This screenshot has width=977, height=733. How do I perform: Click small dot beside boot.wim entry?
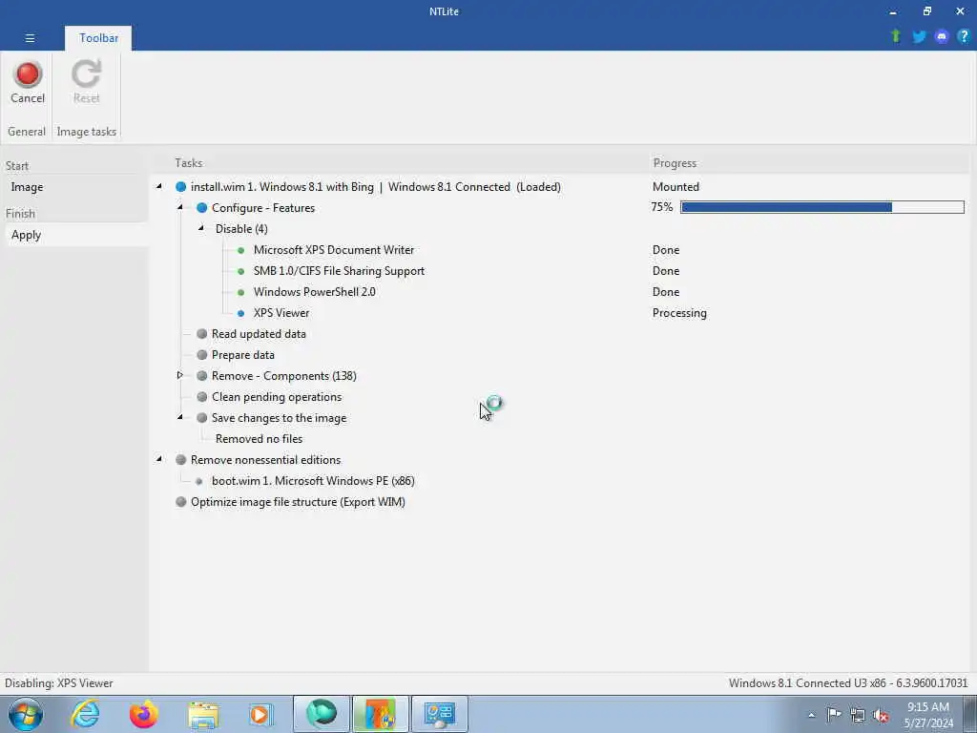coord(198,481)
